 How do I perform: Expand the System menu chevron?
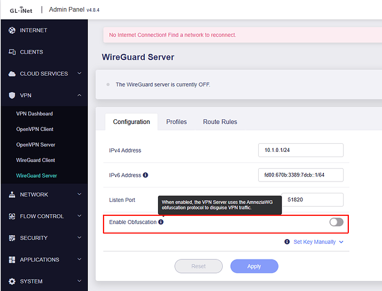click(x=79, y=282)
